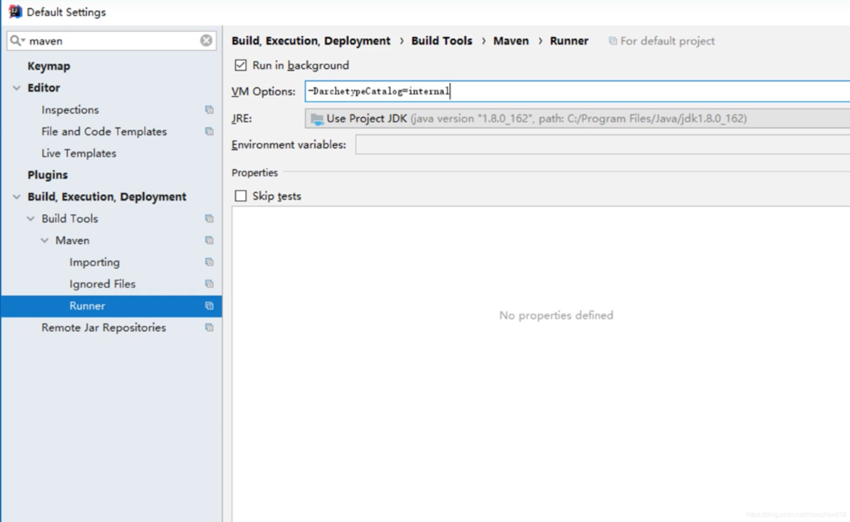850x522 pixels.
Task: Clear the maven search field
Action: coord(206,40)
